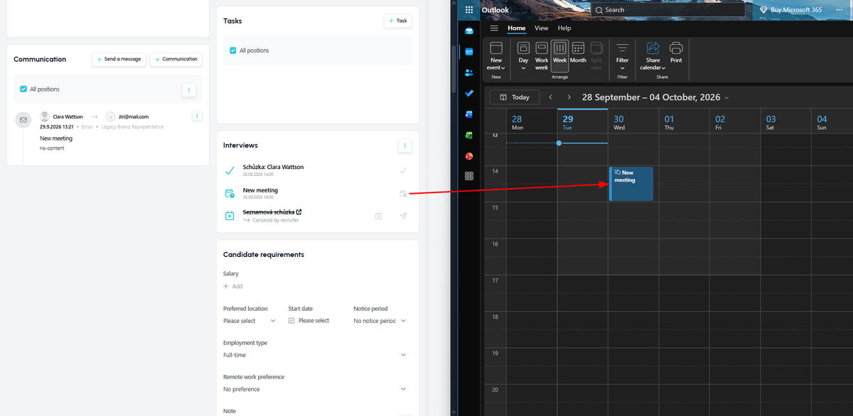The width and height of the screenshot is (853, 416).
Task: Go to previous week in Outlook calendar
Action: [550, 97]
